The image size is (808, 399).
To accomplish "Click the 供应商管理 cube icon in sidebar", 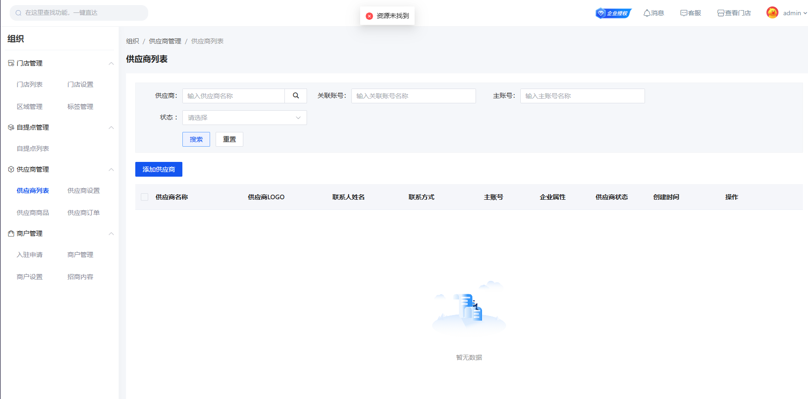I will pyautogui.click(x=11, y=170).
